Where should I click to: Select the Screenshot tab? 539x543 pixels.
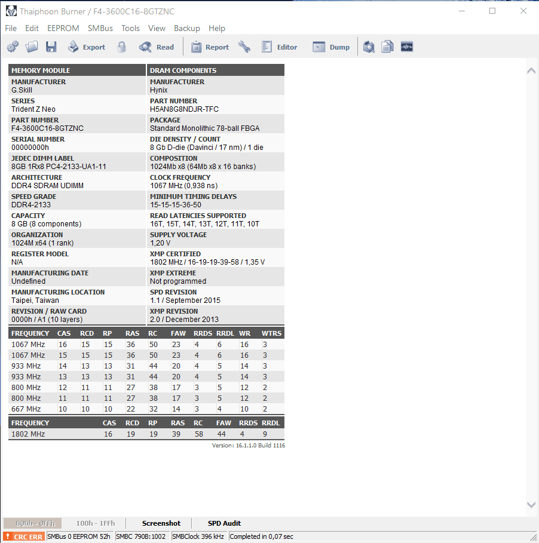(x=161, y=523)
